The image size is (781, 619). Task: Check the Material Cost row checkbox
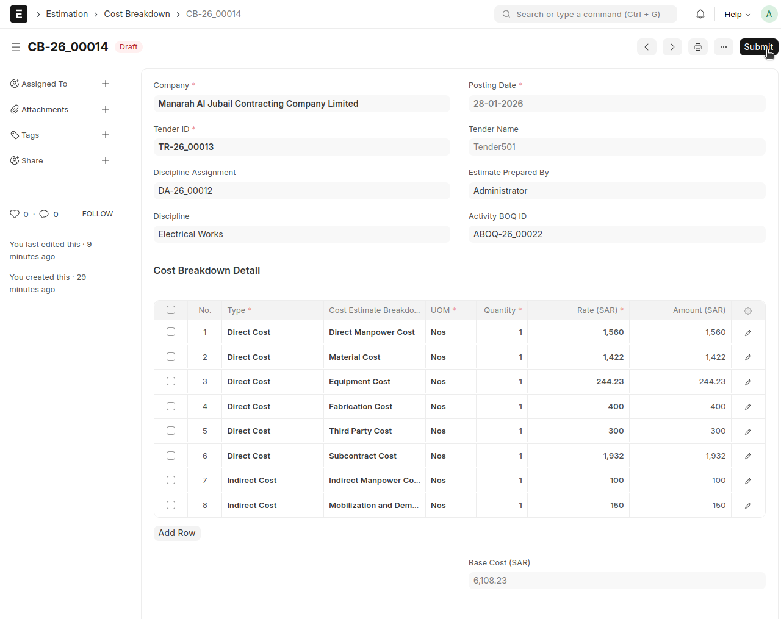tap(171, 357)
